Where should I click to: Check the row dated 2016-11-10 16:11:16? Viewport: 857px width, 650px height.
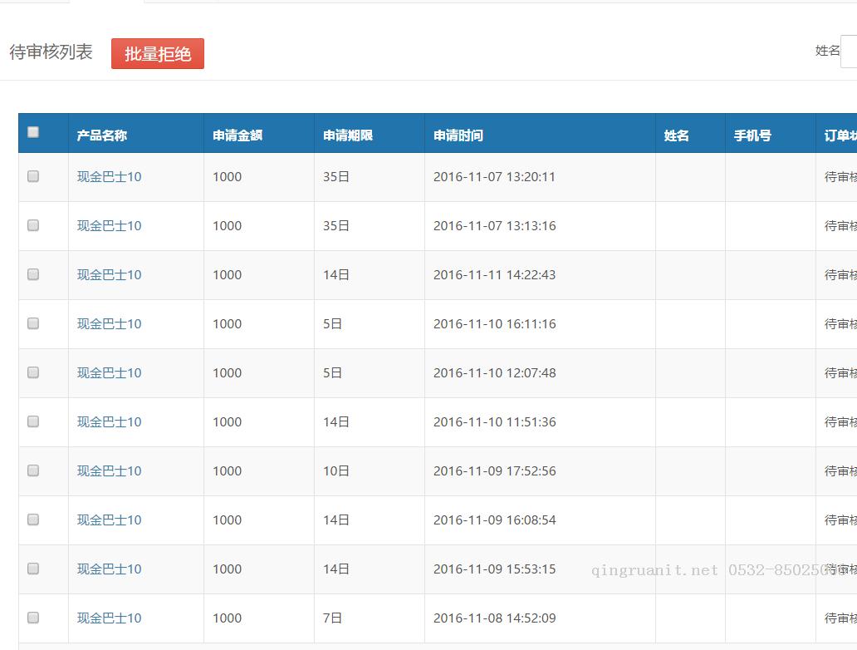[33, 323]
